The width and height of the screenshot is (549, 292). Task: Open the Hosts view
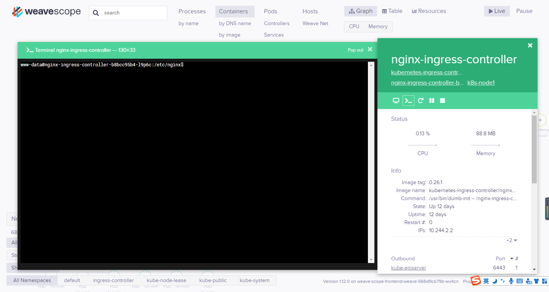point(310,11)
